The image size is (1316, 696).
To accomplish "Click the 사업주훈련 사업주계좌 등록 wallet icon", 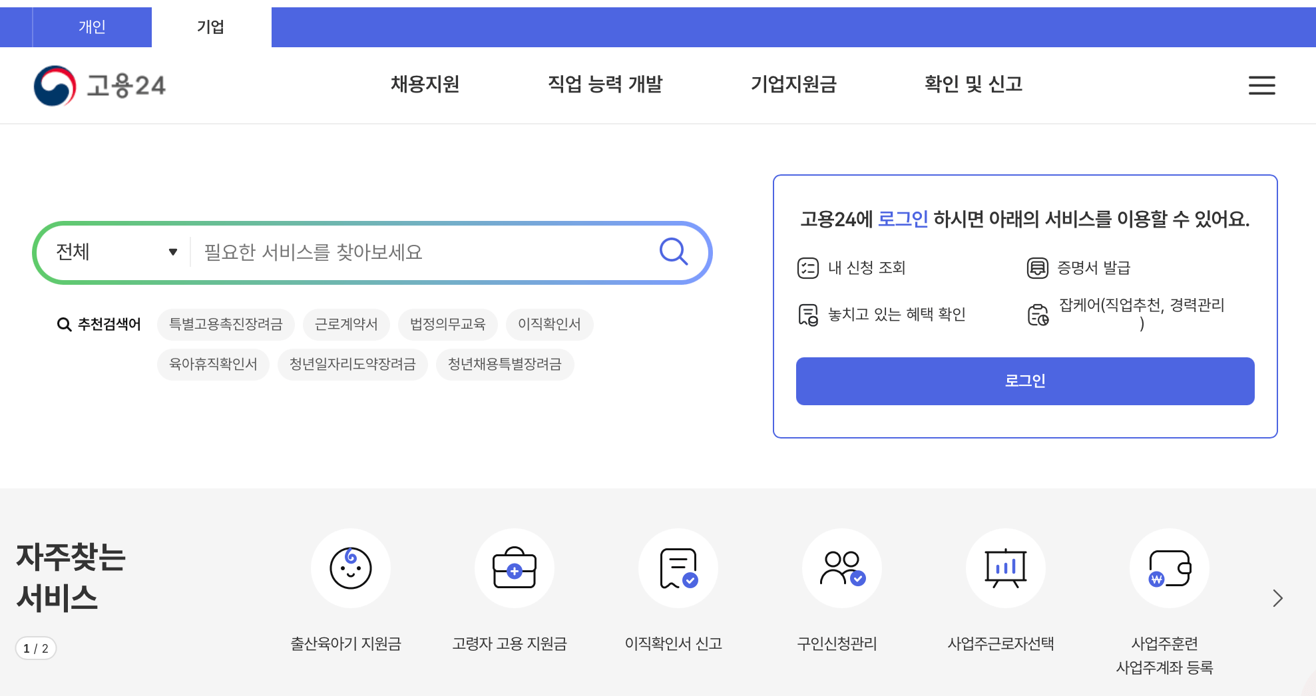I will click(1169, 568).
